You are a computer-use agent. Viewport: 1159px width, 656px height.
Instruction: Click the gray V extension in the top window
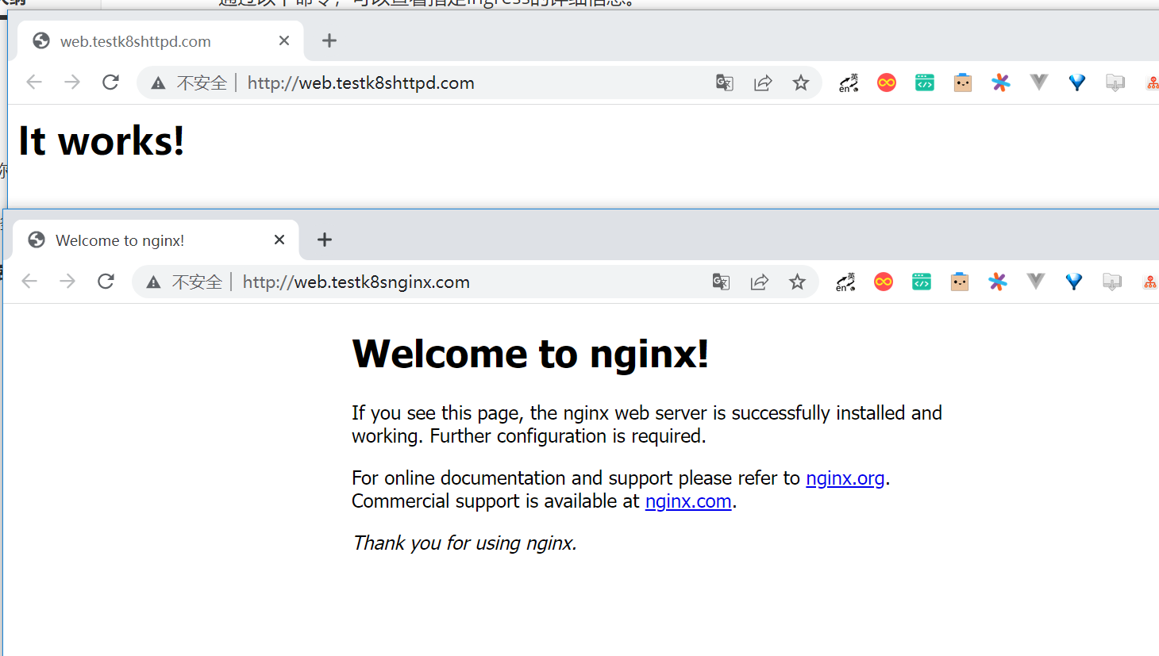click(x=1039, y=82)
